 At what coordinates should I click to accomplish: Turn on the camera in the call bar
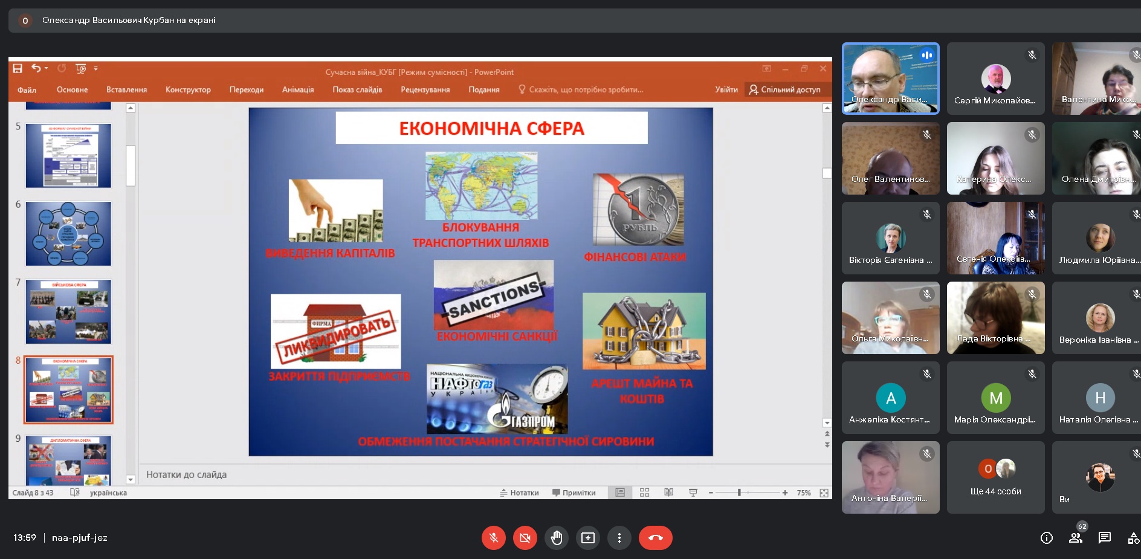point(525,538)
